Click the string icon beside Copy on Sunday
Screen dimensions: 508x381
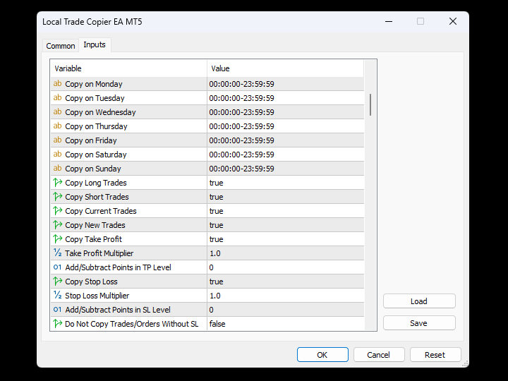[x=57, y=169]
